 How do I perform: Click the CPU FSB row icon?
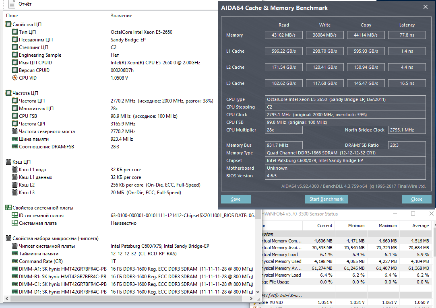15,116
